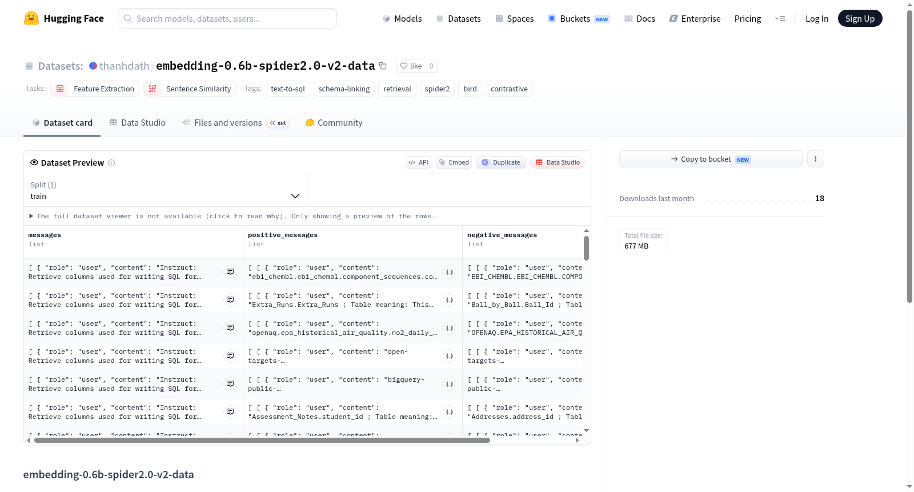Click Copy to bucket button
The image size is (914, 492).
[x=711, y=159]
